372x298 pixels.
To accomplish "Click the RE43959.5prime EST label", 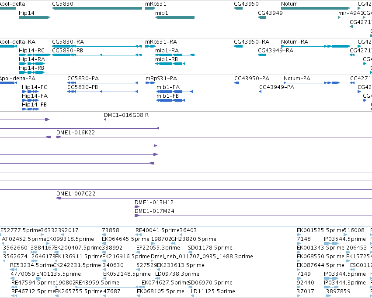I will point(97,283).
